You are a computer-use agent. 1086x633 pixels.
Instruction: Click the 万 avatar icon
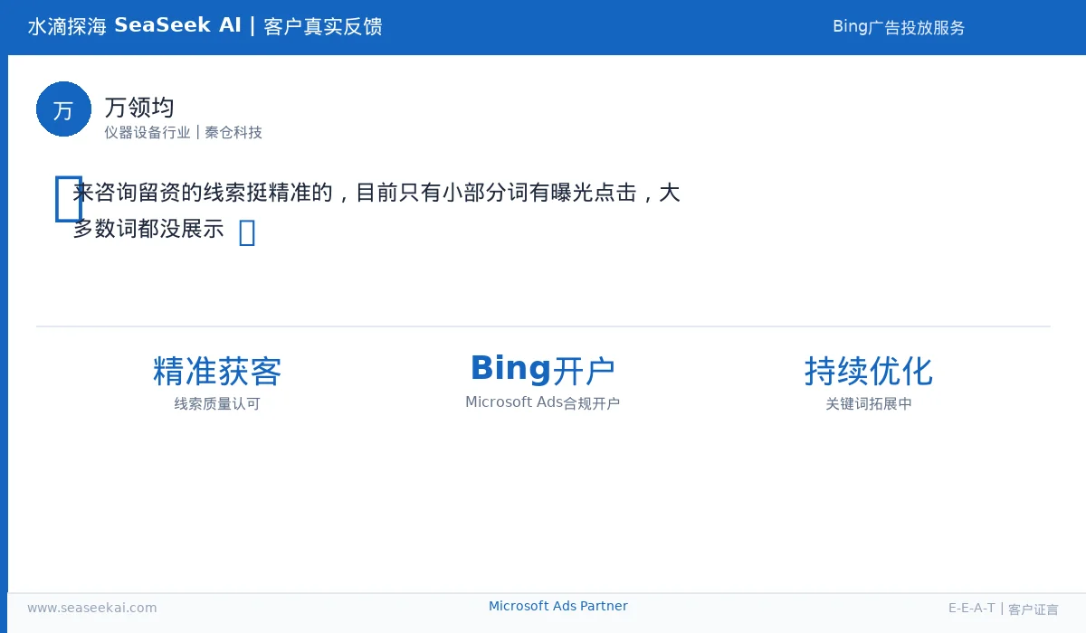coord(63,109)
